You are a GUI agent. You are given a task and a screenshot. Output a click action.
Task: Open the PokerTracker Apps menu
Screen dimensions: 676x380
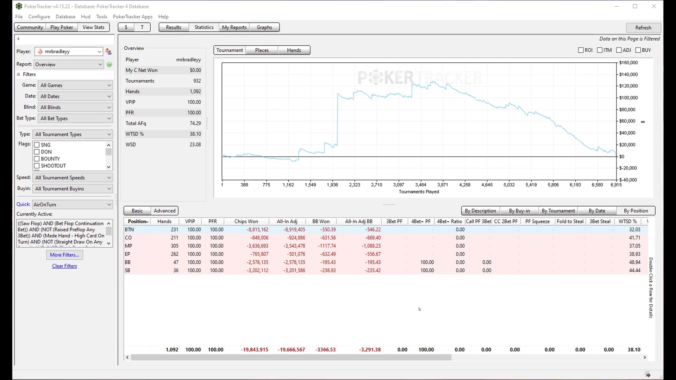click(133, 17)
